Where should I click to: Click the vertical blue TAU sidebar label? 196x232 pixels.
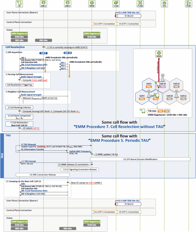click(x=2, y=156)
